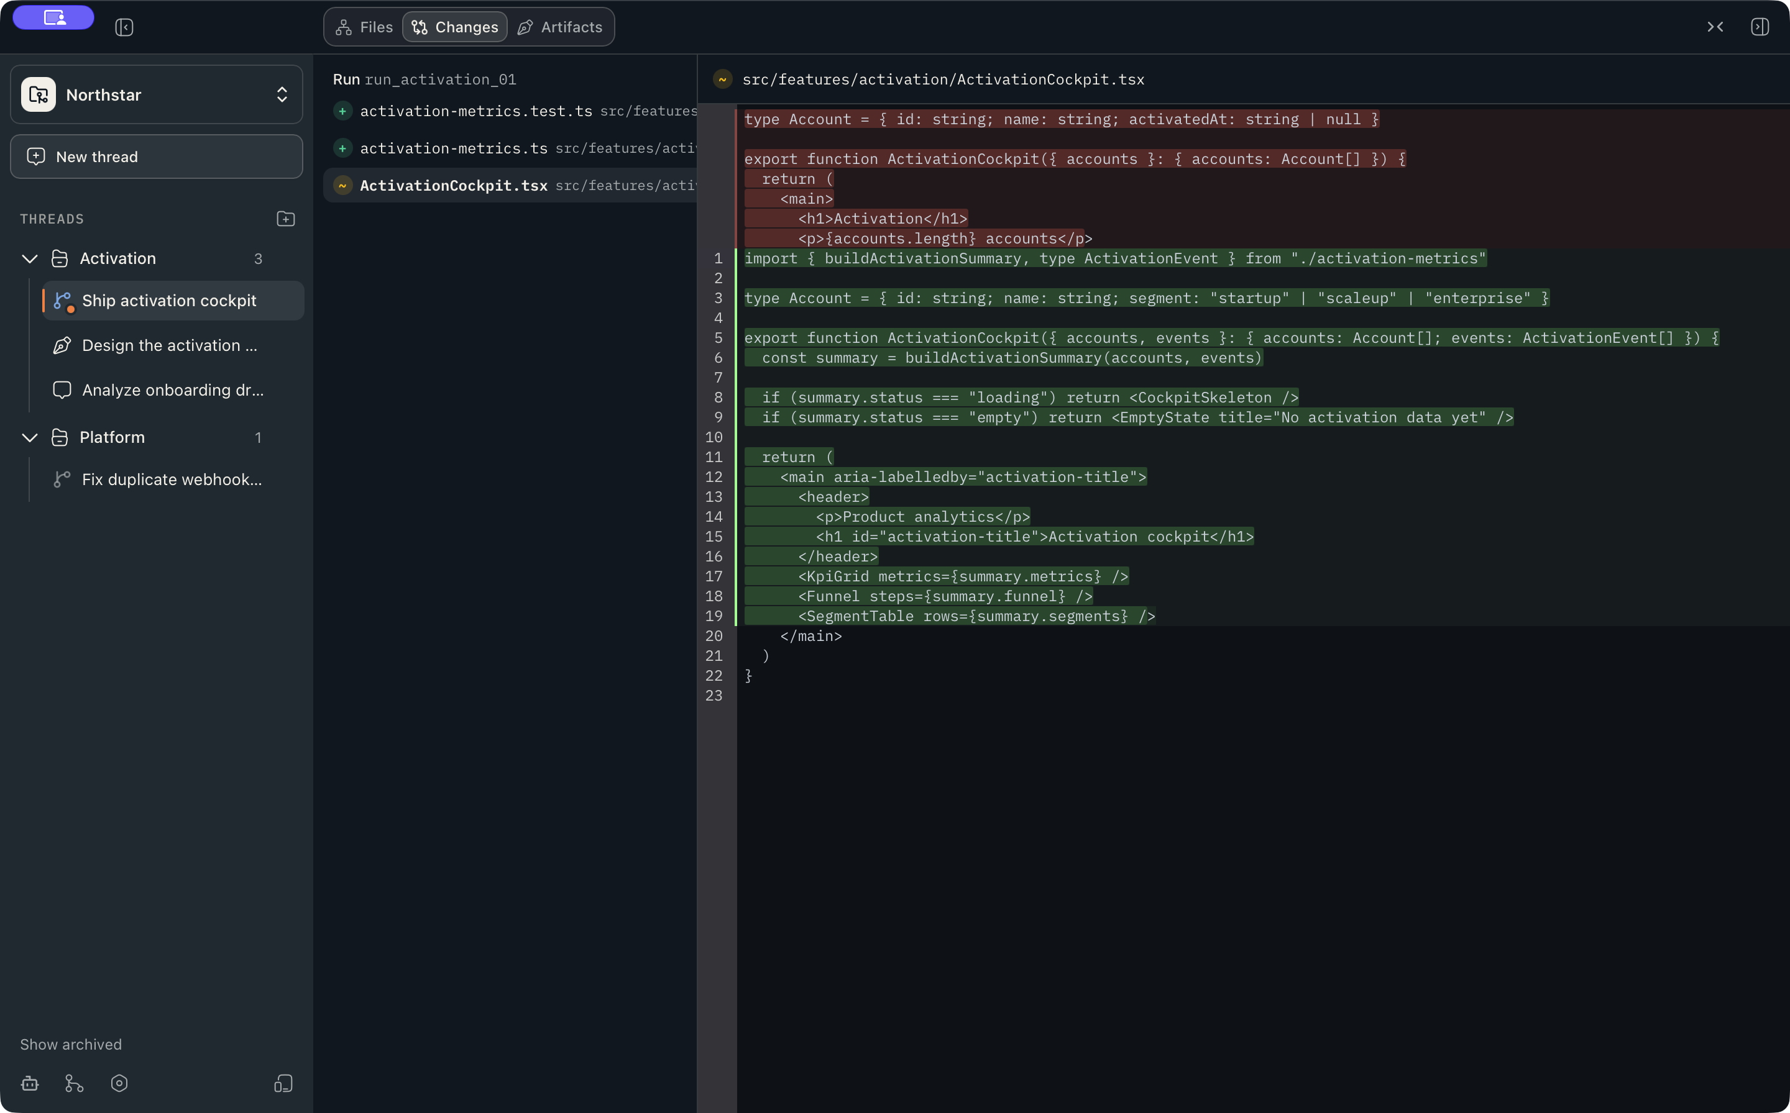Select activation-metrics.test.ts in changed files
1790x1113 pixels.
(x=510, y=111)
